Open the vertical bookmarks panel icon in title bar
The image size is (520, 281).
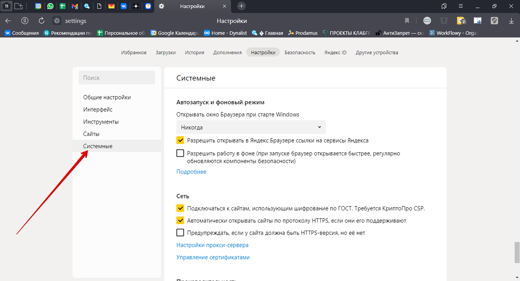pyautogui.click(x=444, y=6)
